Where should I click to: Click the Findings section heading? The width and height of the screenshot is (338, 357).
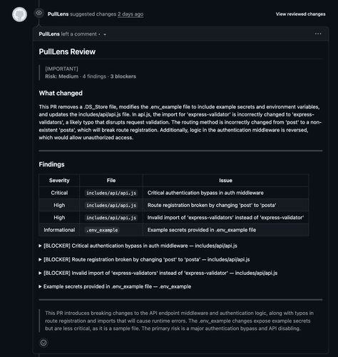tap(51, 164)
